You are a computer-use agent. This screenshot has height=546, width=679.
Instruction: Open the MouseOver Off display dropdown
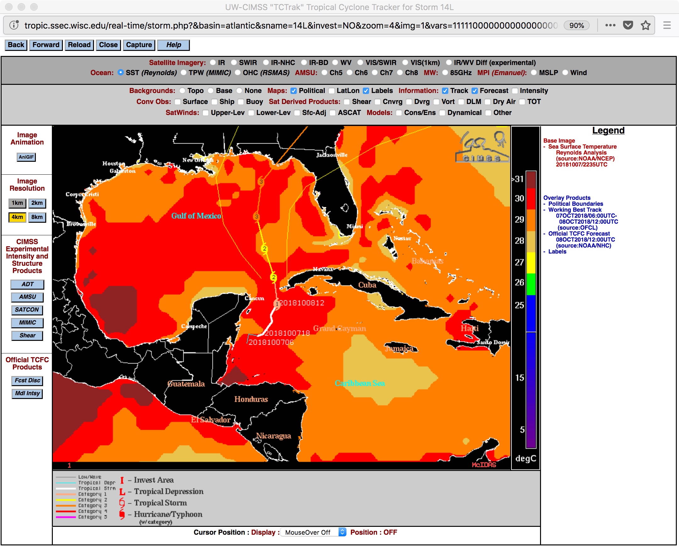point(313,532)
